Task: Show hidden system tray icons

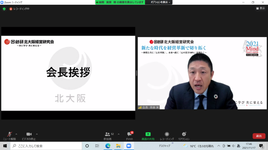Action: point(219,146)
